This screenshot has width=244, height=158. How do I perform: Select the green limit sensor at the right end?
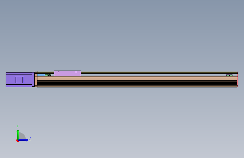pyautogui.click(x=229, y=75)
